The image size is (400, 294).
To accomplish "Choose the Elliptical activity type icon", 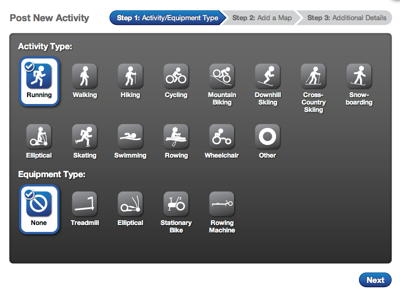I will click(x=39, y=136).
